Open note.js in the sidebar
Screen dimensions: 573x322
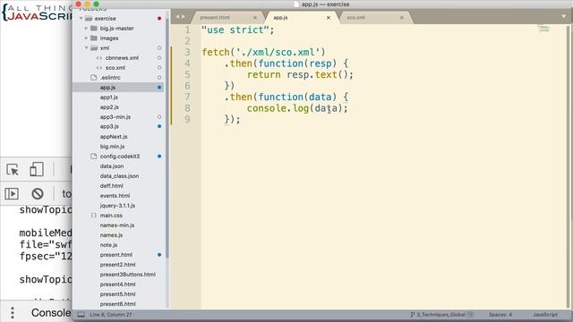(x=108, y=245)
